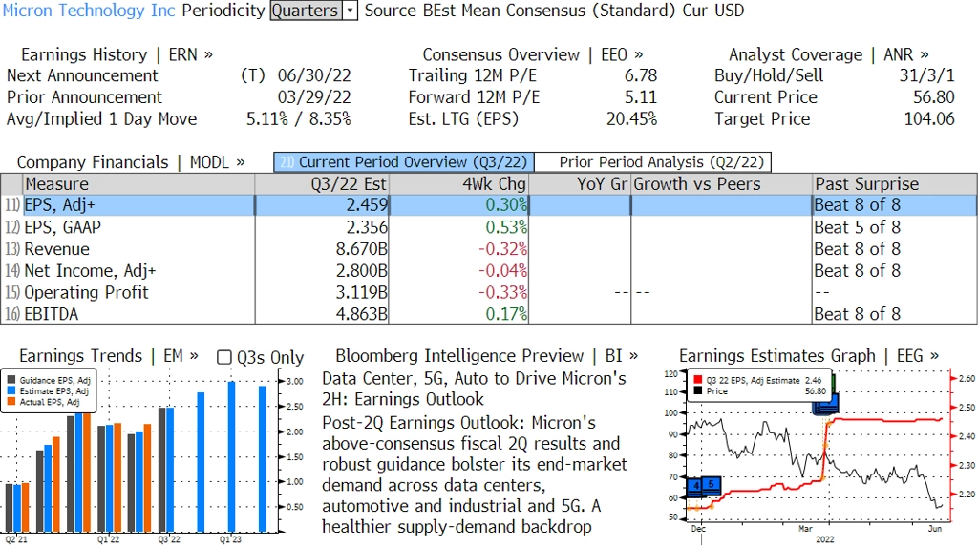The height and width of the screenshot is (548, 978).
Task: Click the Buy/Hold/Sell value 31/3/1
Action: tap(926, 75)
